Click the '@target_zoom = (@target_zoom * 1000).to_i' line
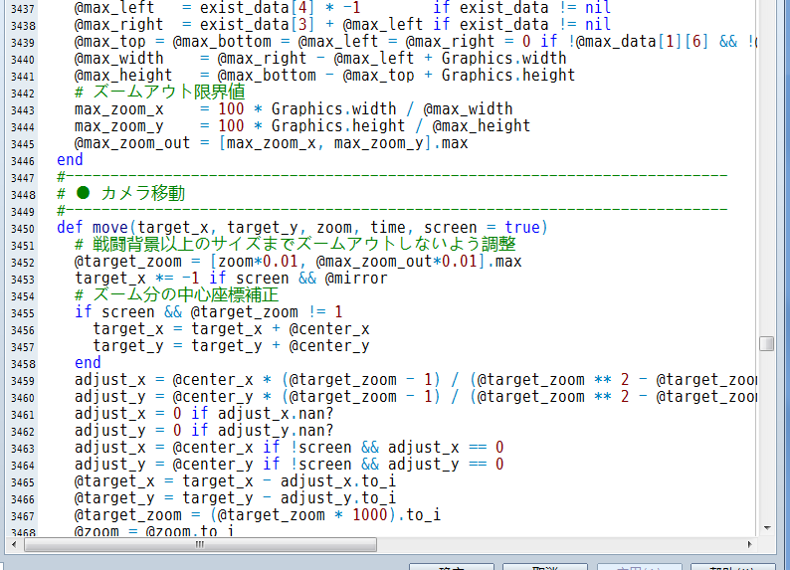The image size is (790, 570). point(258,514)
